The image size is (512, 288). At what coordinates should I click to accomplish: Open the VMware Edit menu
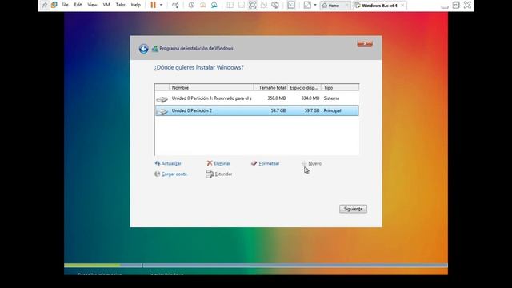[x=78, y=5]
